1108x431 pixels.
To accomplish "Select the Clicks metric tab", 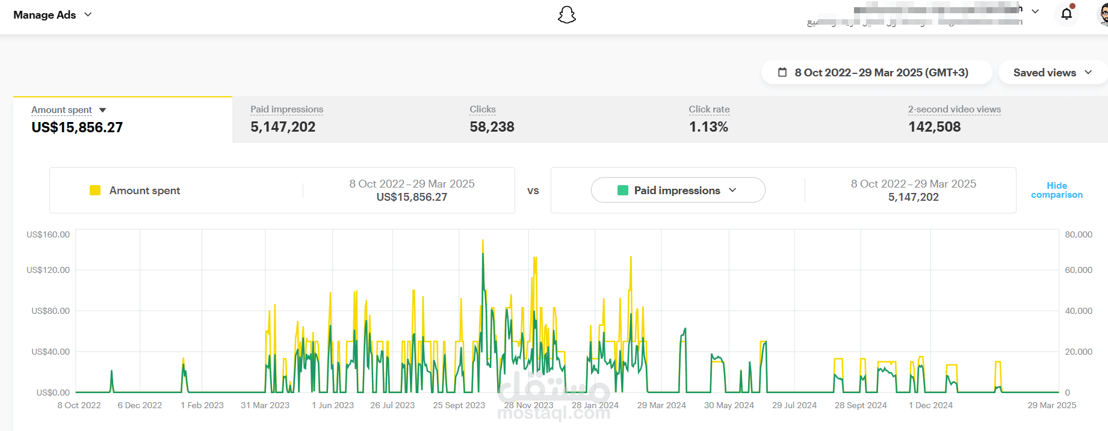I will 561,120.
